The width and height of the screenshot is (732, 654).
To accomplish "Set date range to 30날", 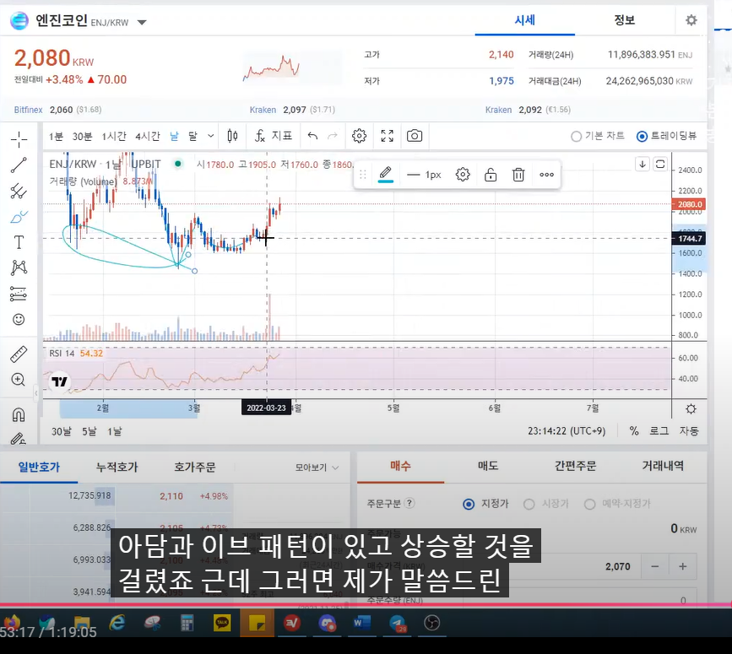I will coord(61,431).
